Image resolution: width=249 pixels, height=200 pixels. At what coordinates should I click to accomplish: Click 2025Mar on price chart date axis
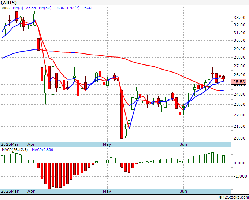[x=10, y=144]
